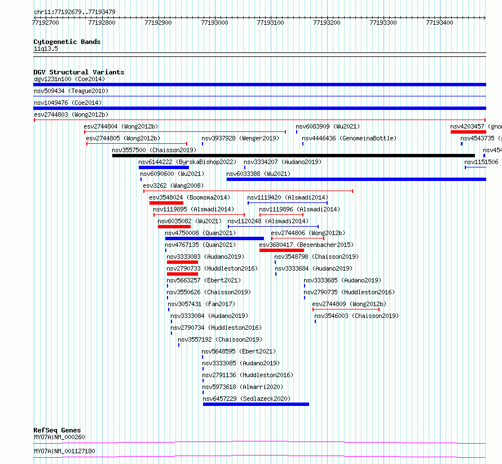Image resolution: width=502 pixels, height=464 pixels.
Task: Click the nsv3333085 (Audano2019) label
Action: coord(241,363)
